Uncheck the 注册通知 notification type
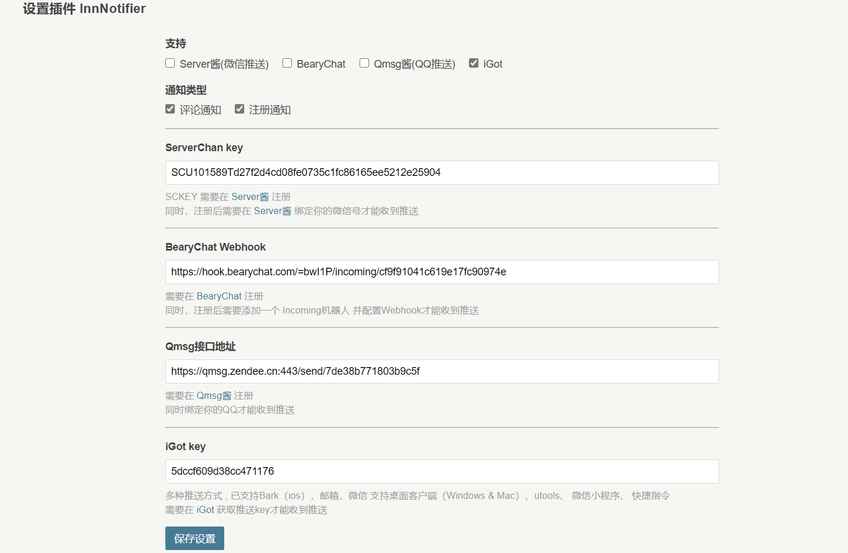This screenshot has width=848, height=553. [x=239, y=108]
